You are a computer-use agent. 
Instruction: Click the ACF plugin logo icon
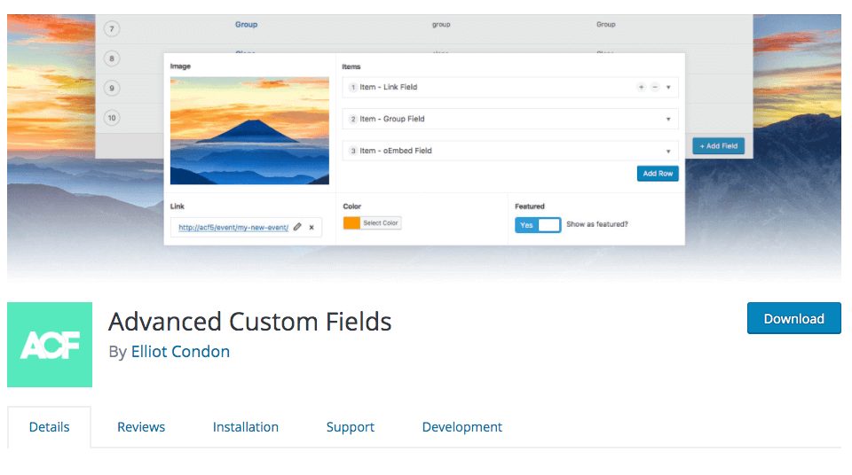click(x=50, y=345)
